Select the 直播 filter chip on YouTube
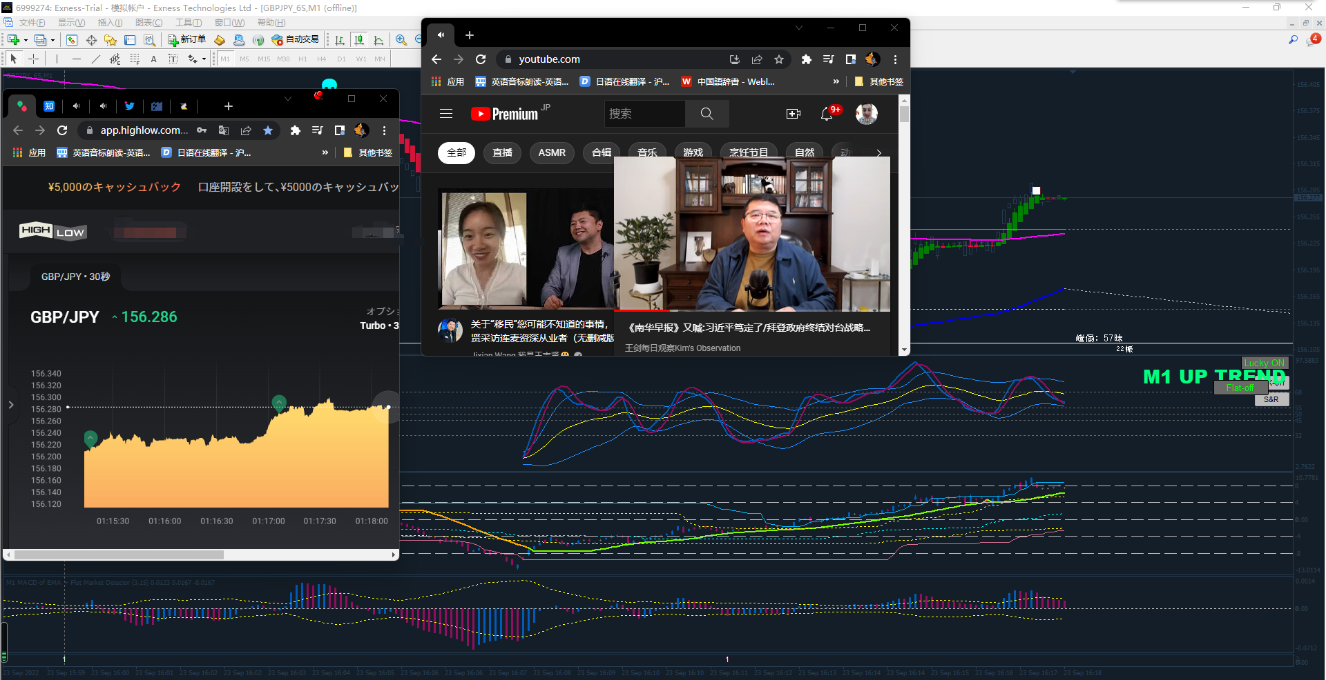Image resolution: width=1326 pixels, height=680 pixels. [x=503, y=152]
